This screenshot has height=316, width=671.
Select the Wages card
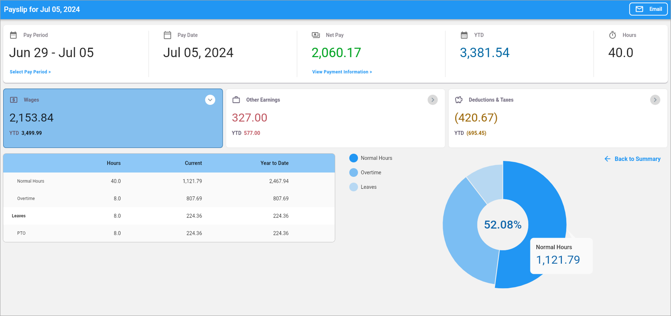point(113,118)
